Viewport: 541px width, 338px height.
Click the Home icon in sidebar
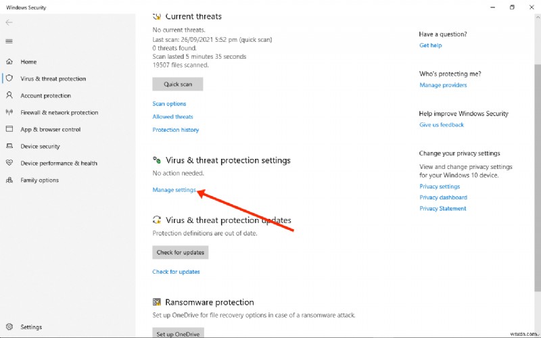click(9, 62)
